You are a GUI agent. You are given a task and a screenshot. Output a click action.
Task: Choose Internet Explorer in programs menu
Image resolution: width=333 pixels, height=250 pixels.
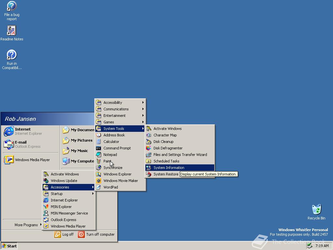click(x=69, y=200)
